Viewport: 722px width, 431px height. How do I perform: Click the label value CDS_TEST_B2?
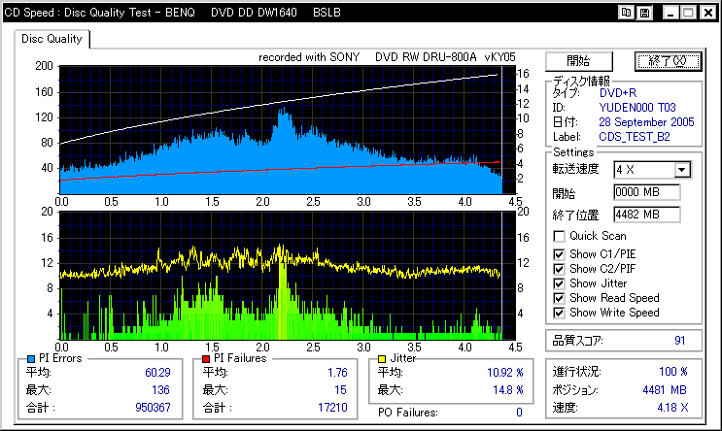pyautogui.click(x=635, y=137)
